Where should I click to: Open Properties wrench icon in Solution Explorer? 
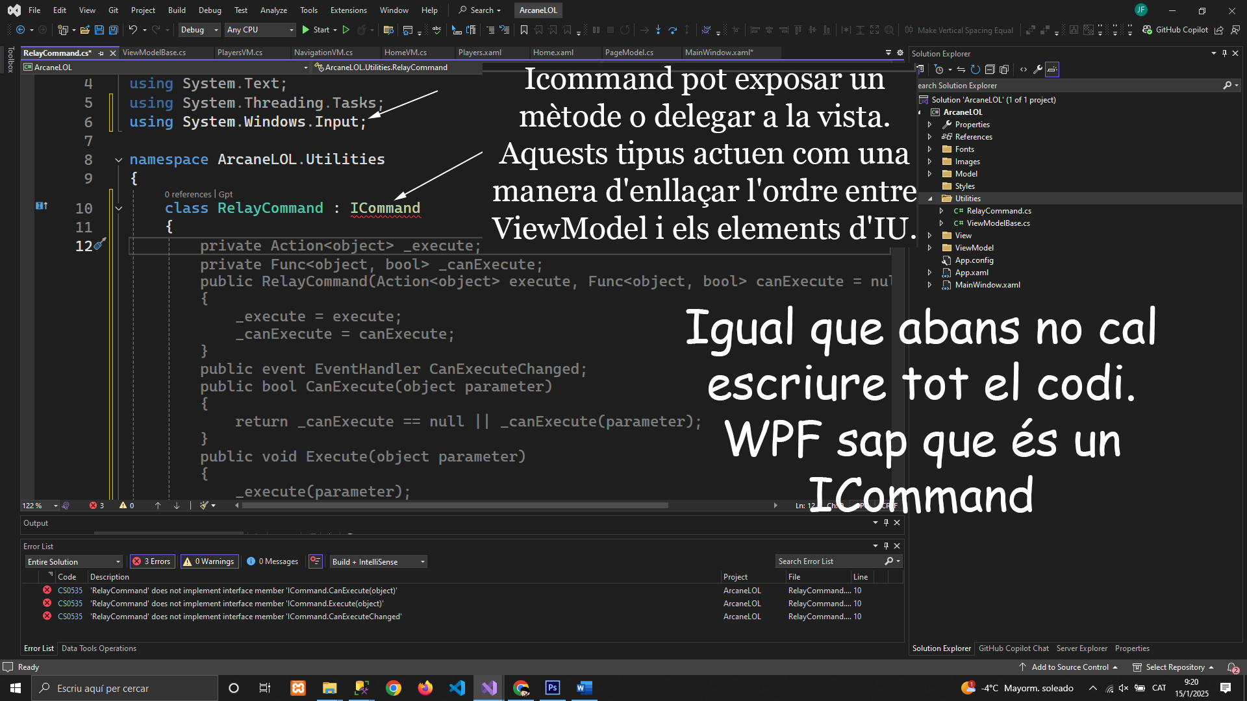click(x=1038, y=69)
